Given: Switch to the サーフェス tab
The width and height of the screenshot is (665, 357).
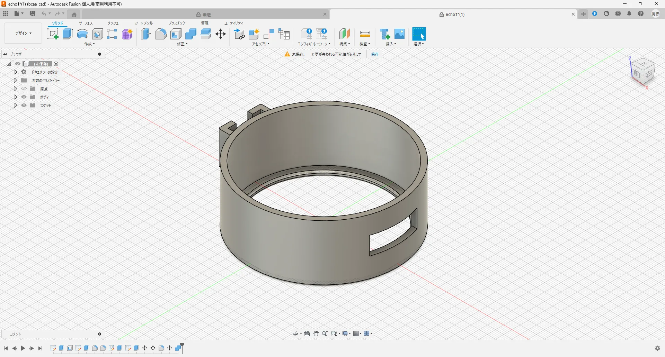Looking at the screenshot, I should (86, 23).
